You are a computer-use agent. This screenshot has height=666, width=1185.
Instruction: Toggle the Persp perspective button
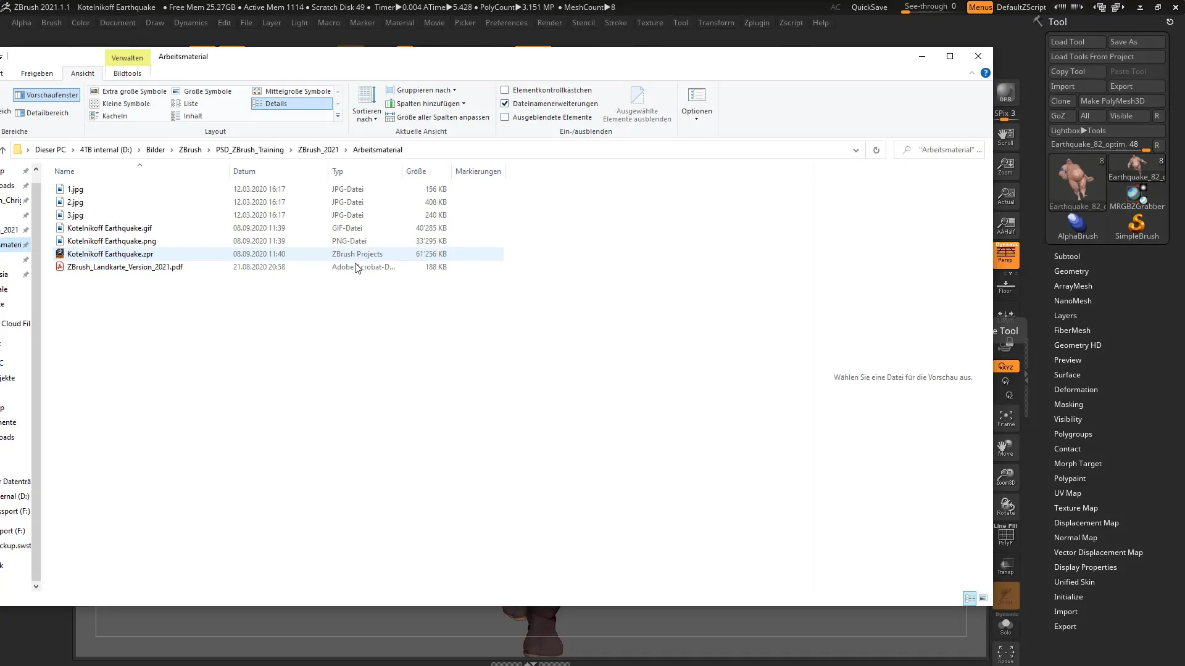[x=1006, y=254]
